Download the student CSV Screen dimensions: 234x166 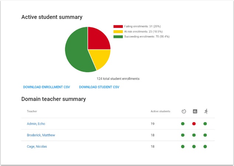[99, 87]
